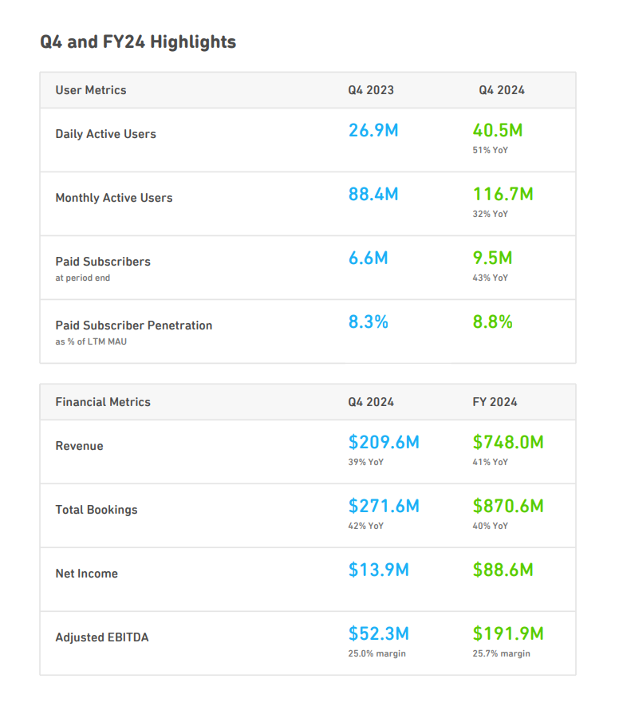Image resolution: width=619 pixels, height=714 pixels.
Task: Click the Daily Active Users row label
Action: pos(105,134)
